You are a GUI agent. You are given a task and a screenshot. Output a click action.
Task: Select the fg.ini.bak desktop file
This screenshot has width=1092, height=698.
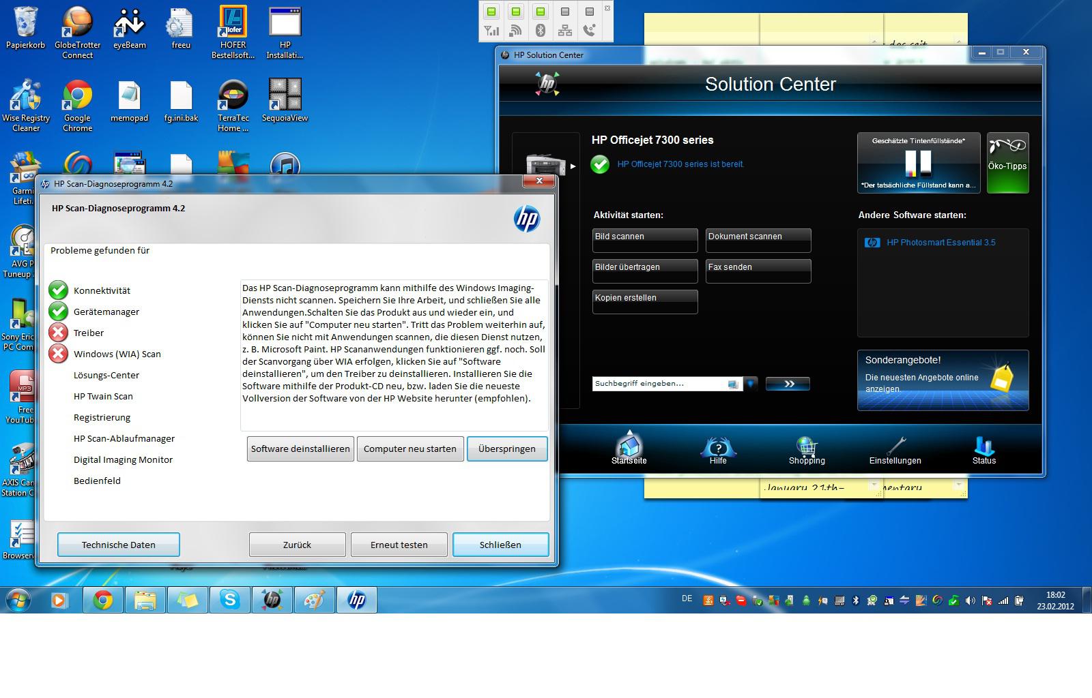pyautogui.click(x=181, y=102)
